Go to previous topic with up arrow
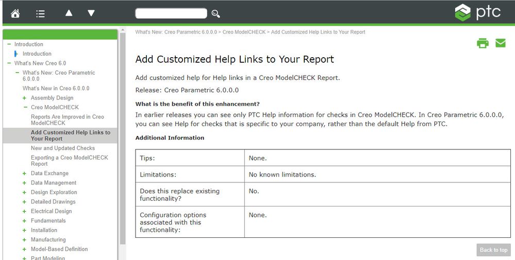Image resolution: width=515 pixels, height=260 pixels. click(x=69, y=13)
